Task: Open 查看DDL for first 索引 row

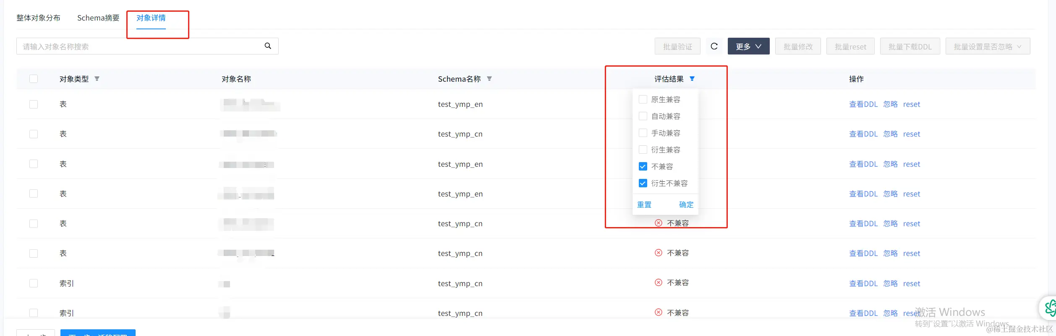Action: (863, 283)
